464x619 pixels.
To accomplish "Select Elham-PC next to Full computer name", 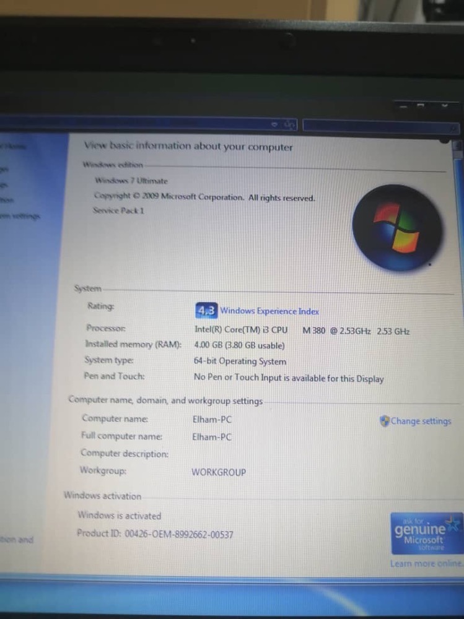I will (211, 437).
